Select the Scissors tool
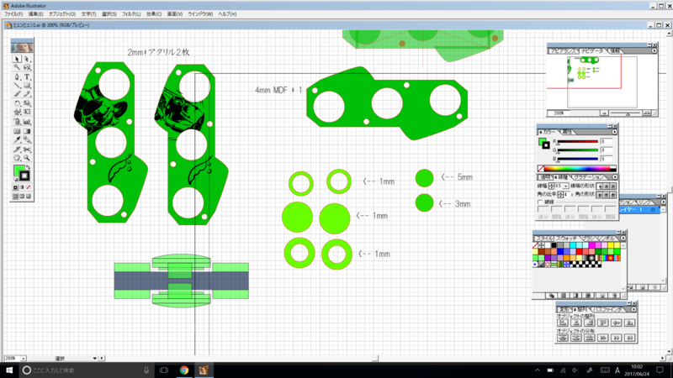This screenshot has width=673, height=378. pyautogui.click(x=27, y=150)
